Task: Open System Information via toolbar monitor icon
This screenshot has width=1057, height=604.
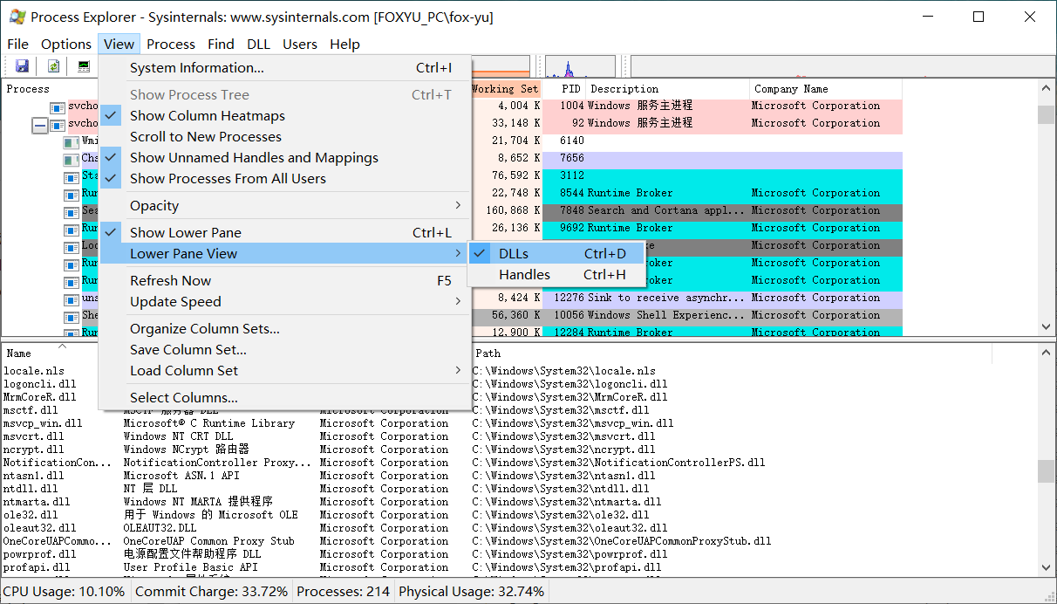Action: coord(84,66)
